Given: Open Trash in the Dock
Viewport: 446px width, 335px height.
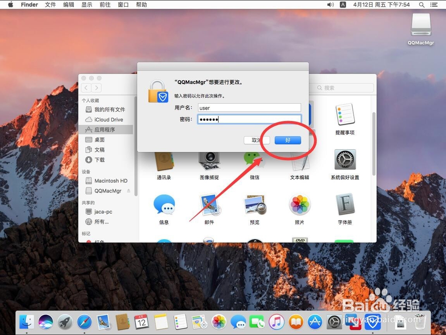Looking at the screenshot, I should (x=420, y=322).
